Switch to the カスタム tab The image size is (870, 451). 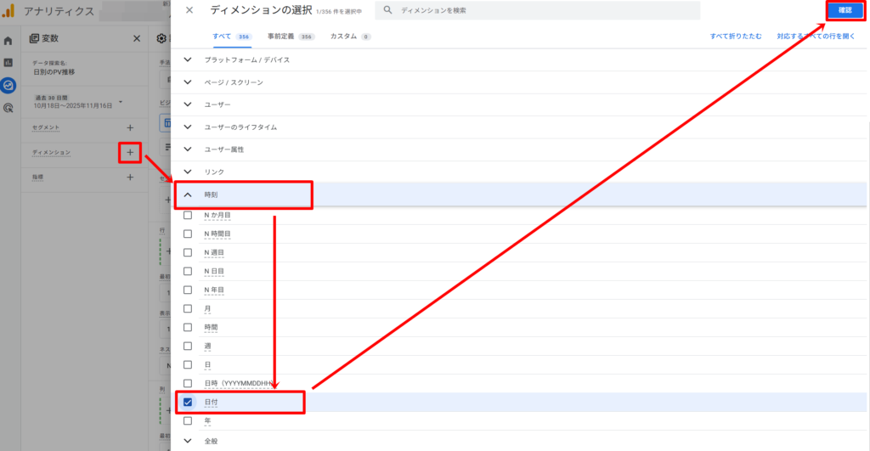click(x=350, y=37)
